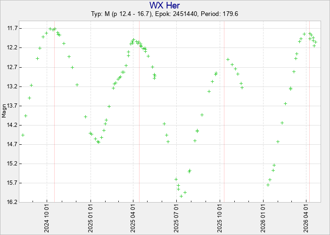Click the 11.7 magnitude axis tick label

coord(12,28)
